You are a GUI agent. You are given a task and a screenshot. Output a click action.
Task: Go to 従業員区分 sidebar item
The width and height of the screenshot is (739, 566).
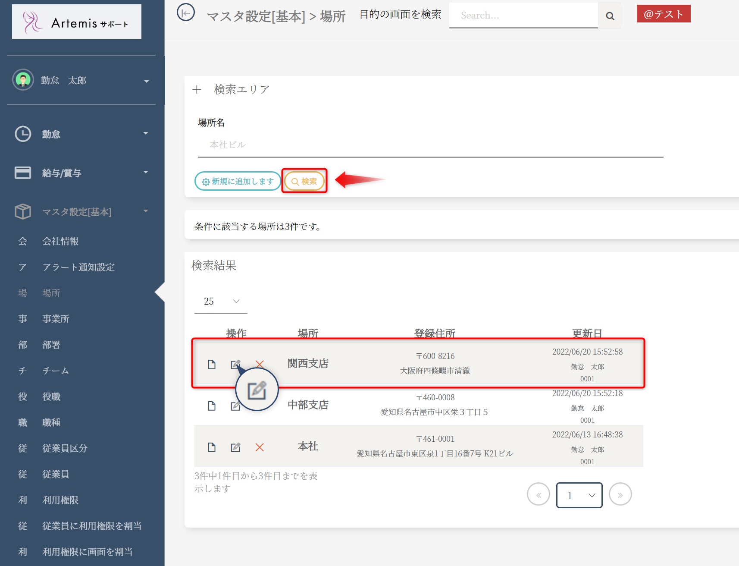pyautogui.click(x=65, y=449)
